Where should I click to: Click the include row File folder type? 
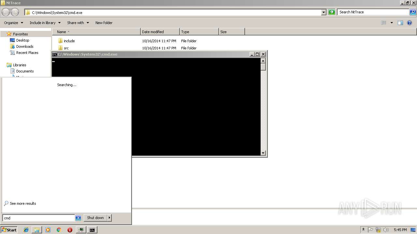189,41
